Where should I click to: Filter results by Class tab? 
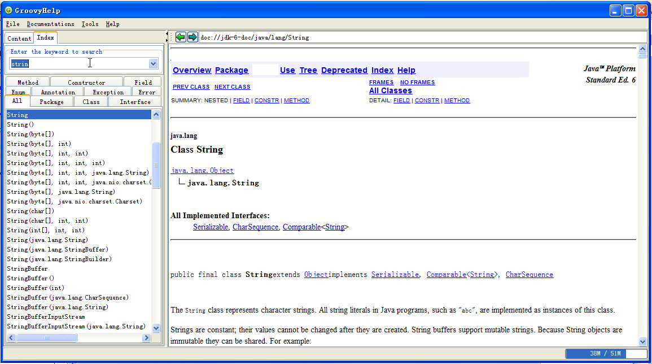click(91, 102)
